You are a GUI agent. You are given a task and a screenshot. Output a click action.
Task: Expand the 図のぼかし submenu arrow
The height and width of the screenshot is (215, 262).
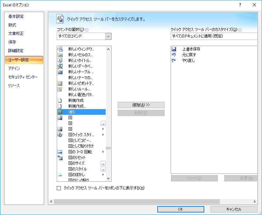[103, 175]
